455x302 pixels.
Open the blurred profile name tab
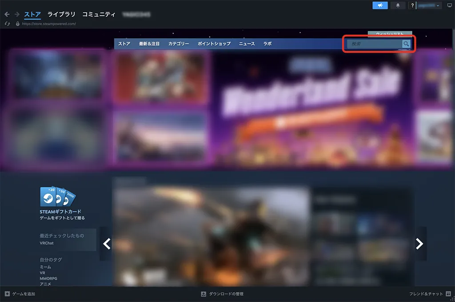click(x=136, y=14)
